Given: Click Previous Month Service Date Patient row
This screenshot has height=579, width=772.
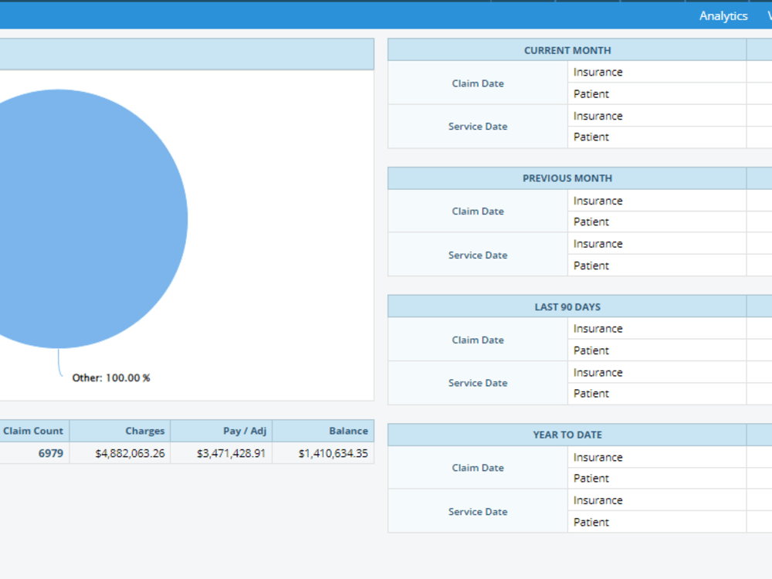Looking at the screenshot, I should pos(657,266).
